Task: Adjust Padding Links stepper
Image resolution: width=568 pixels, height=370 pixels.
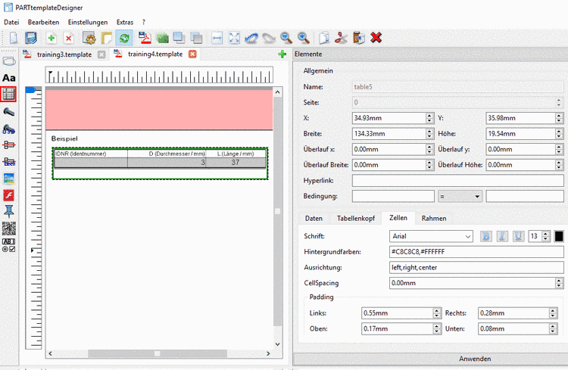Action: pyautogui.click(x=437, y=313)
